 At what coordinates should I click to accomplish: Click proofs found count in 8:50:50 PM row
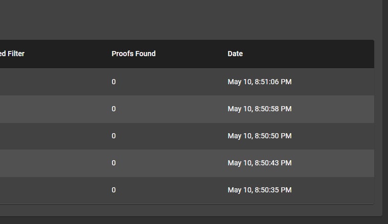113,136
